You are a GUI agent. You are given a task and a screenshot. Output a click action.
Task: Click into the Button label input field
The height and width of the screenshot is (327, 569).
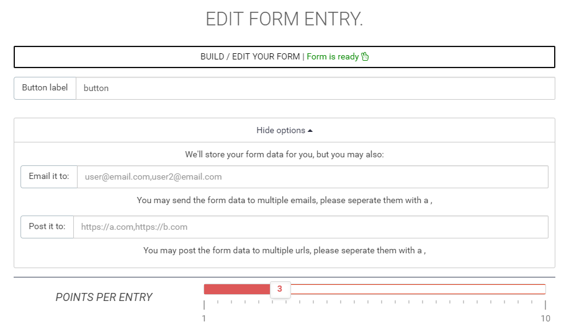pos(315,88)
